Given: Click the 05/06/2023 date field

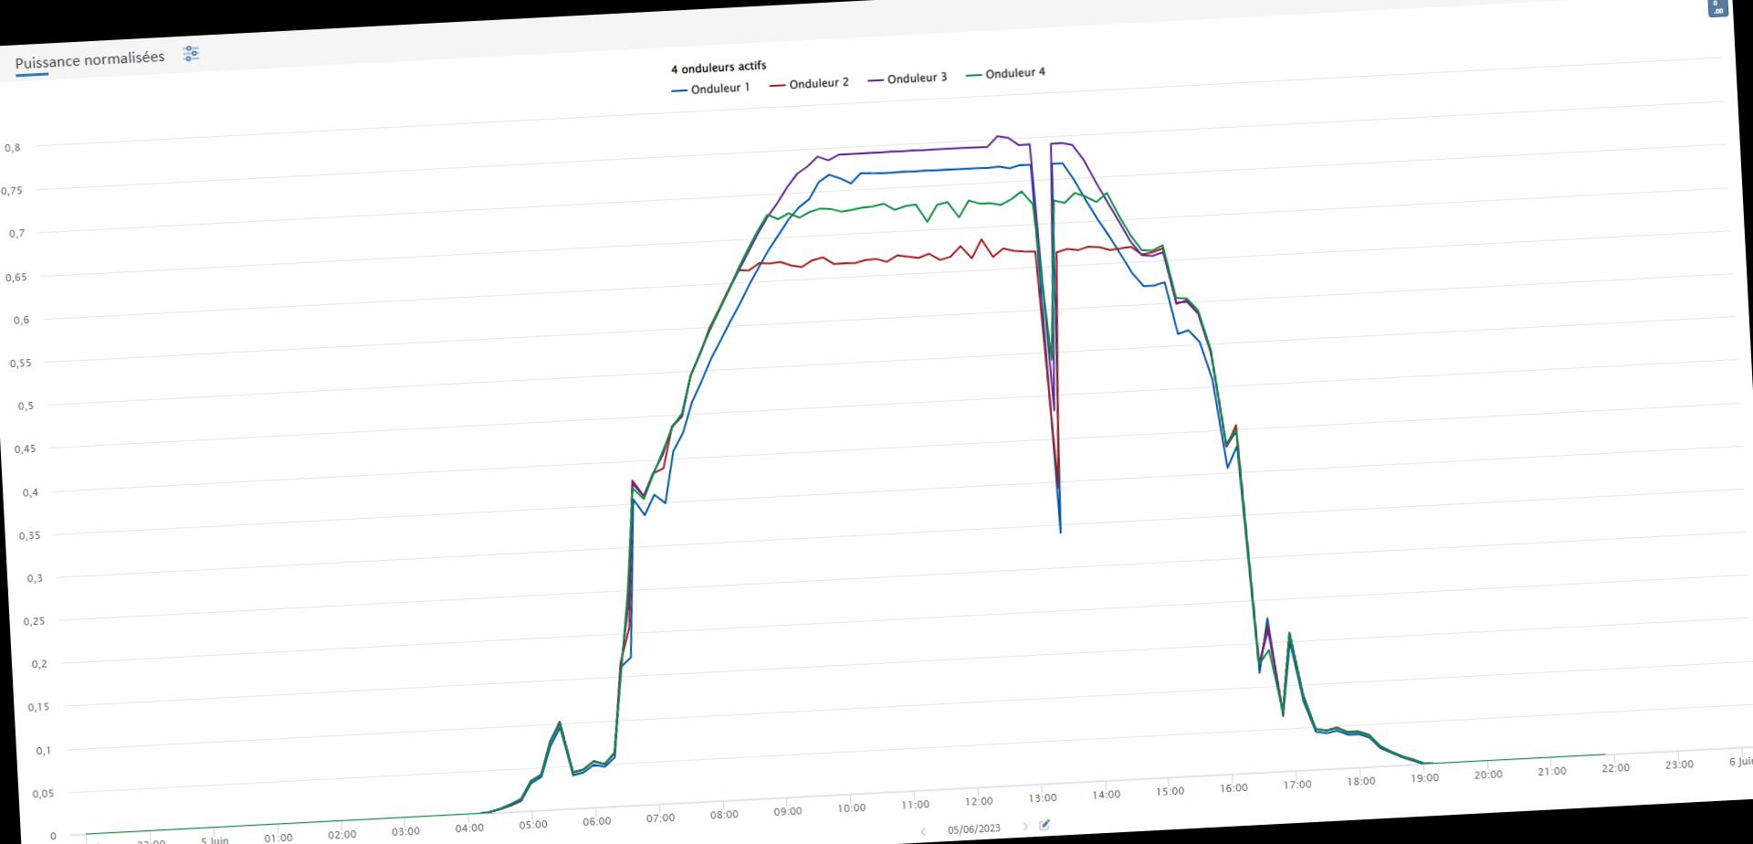Looking at the screenshot, I should 973,829.
